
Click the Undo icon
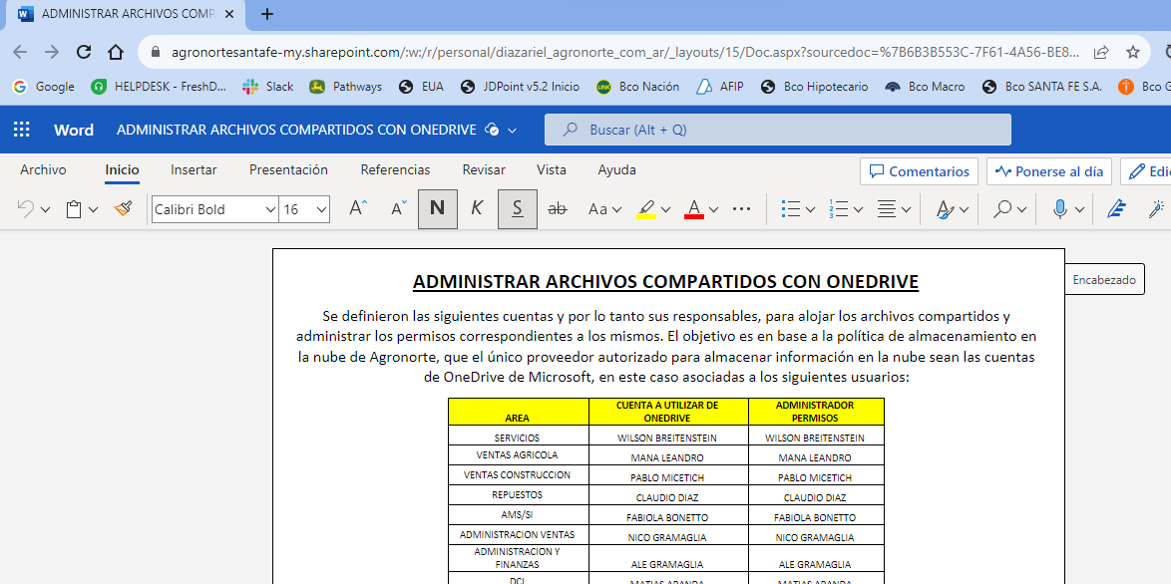(x=25, y=209)
